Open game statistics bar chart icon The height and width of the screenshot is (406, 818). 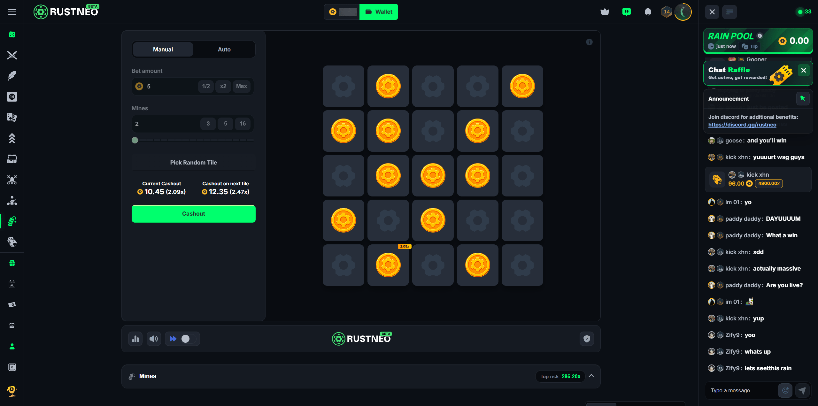pos(135,339)
